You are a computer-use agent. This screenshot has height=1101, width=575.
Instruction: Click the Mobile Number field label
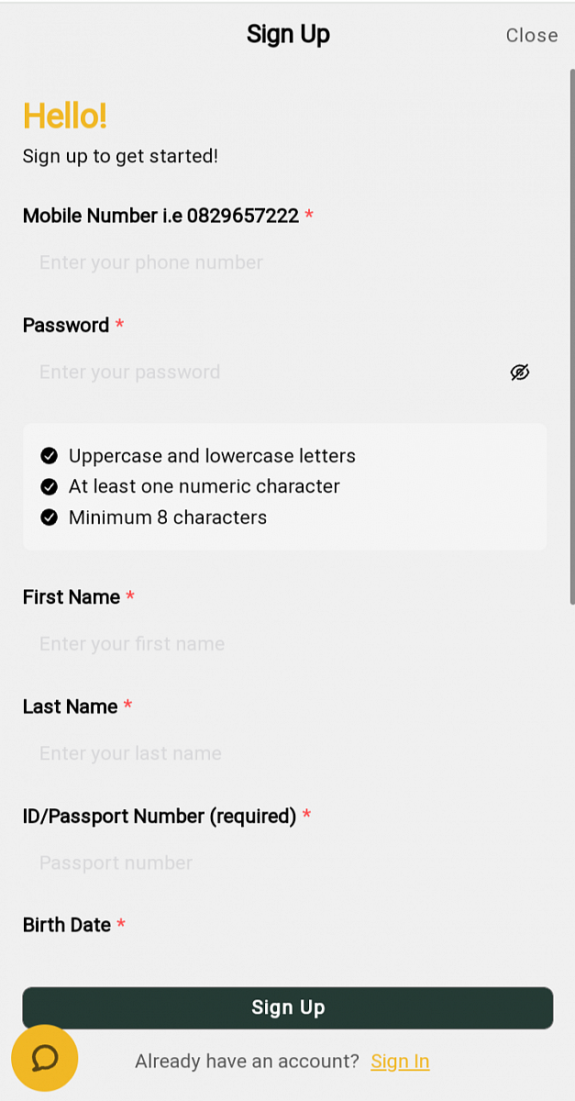pyautogui.click(x=160, y=216)
